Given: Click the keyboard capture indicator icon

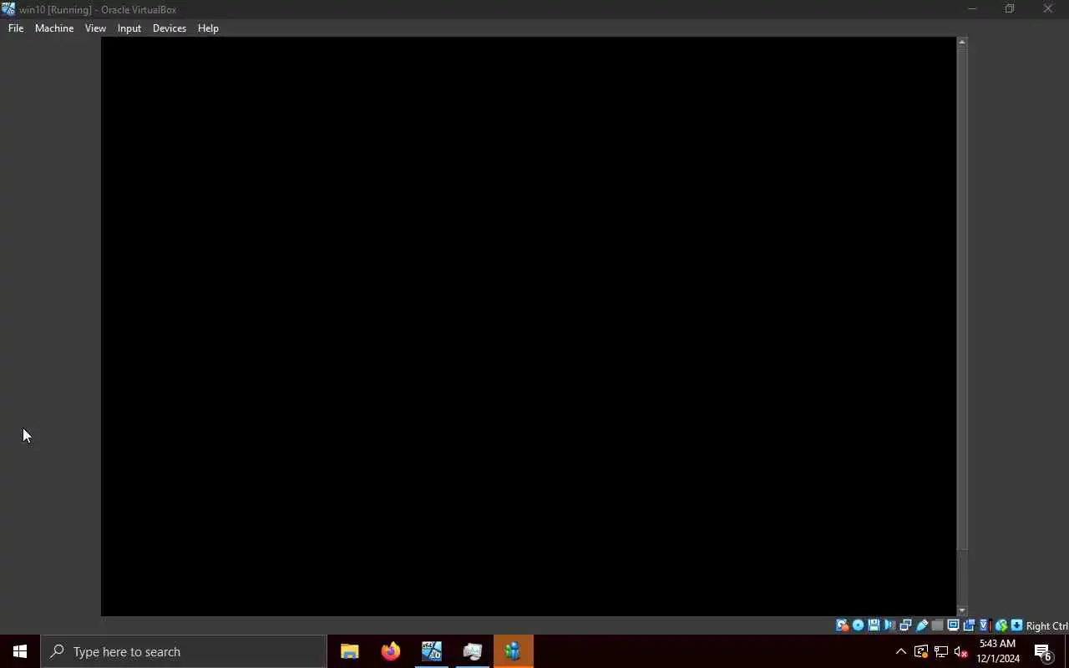Looking at the screenshot, I should pyautogui.click(x=1016, y=625).
